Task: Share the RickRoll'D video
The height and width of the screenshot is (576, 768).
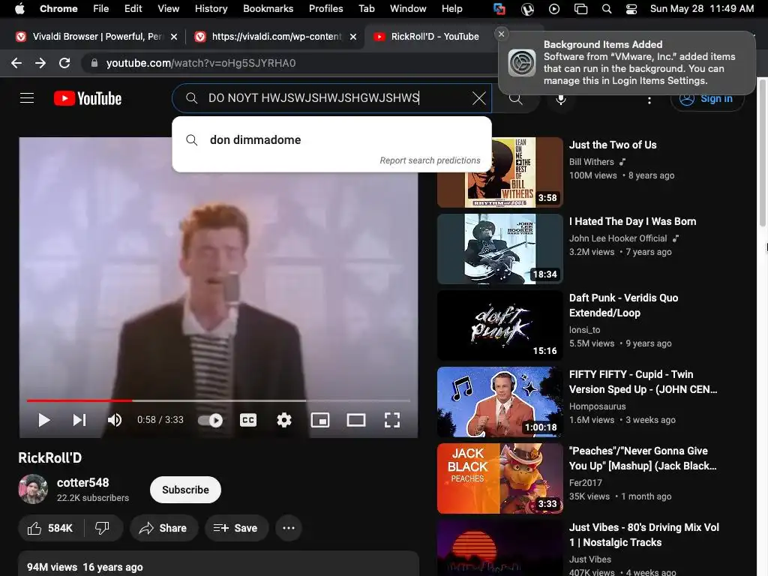Action: point(163,528)
